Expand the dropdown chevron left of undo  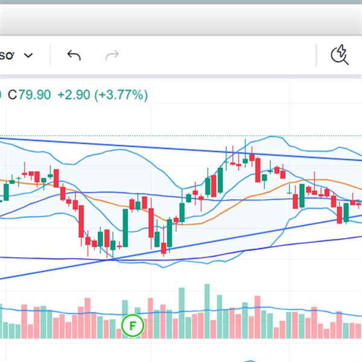click(x=28, y=56)
